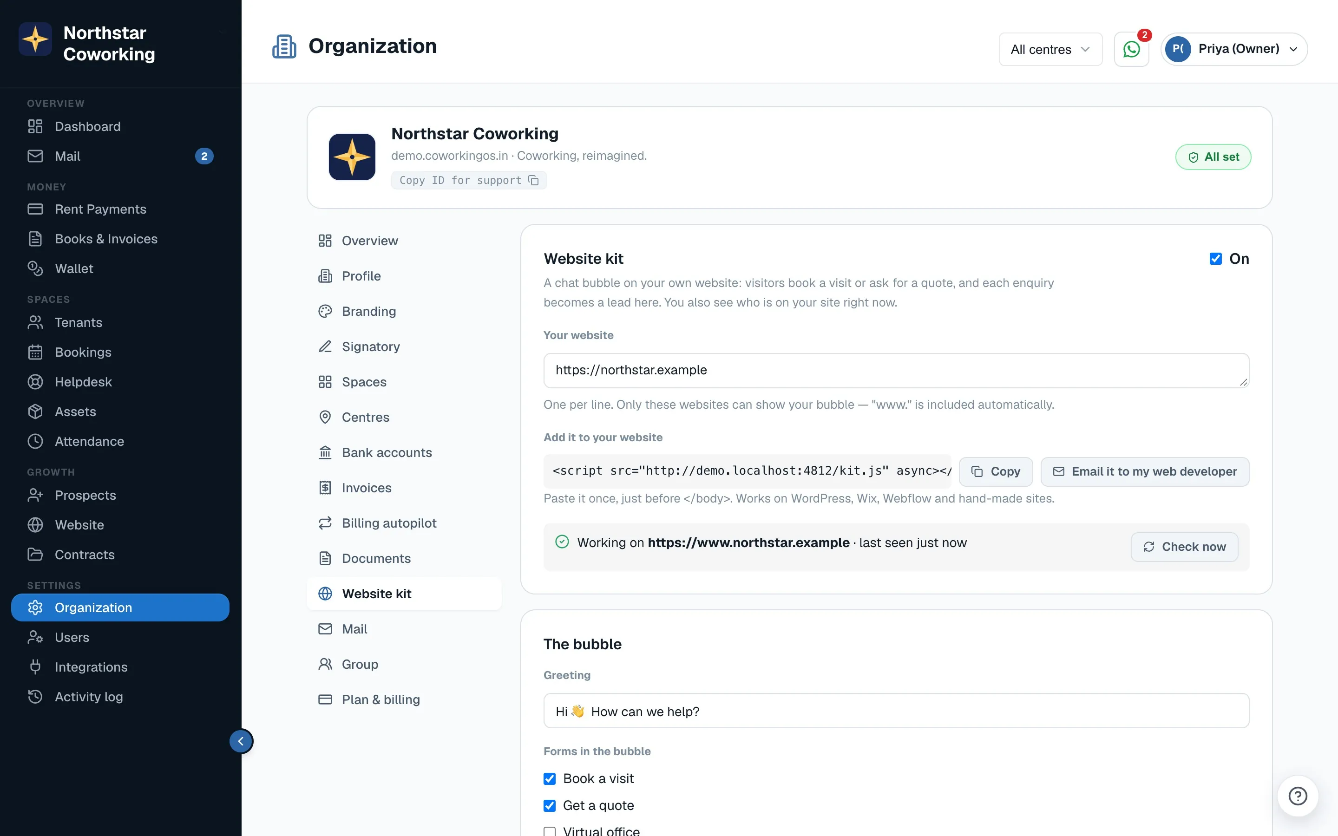Click the Greeting text field
The height and width of the screenshot is (836, 1338).
pyautogui.click(x=896, y=711)
